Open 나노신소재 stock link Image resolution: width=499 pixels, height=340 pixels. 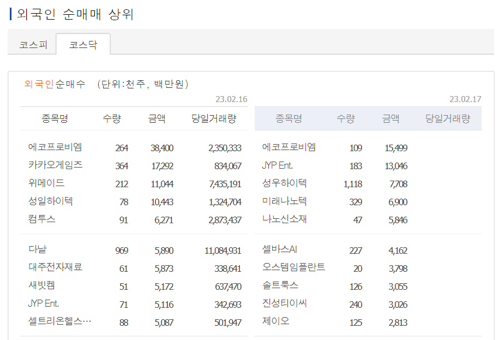[285, 219]
